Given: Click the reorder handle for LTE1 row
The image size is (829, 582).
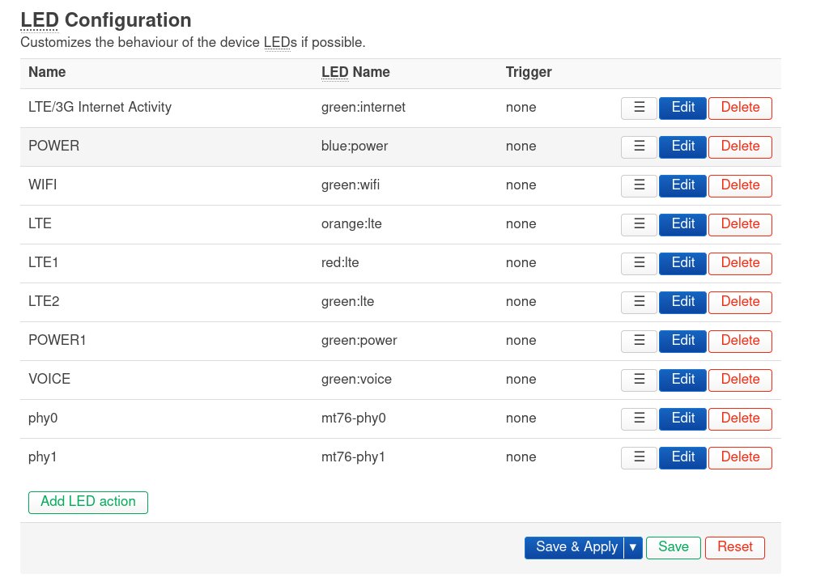Looking at the screenshot, I should click(639, 263).
